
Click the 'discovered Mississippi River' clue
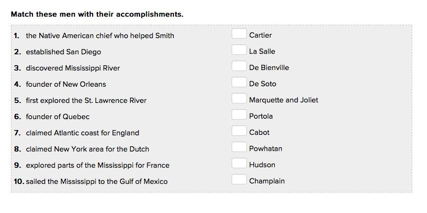pos(73,68)
